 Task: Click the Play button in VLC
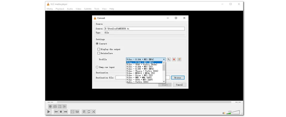click(49, 112)
